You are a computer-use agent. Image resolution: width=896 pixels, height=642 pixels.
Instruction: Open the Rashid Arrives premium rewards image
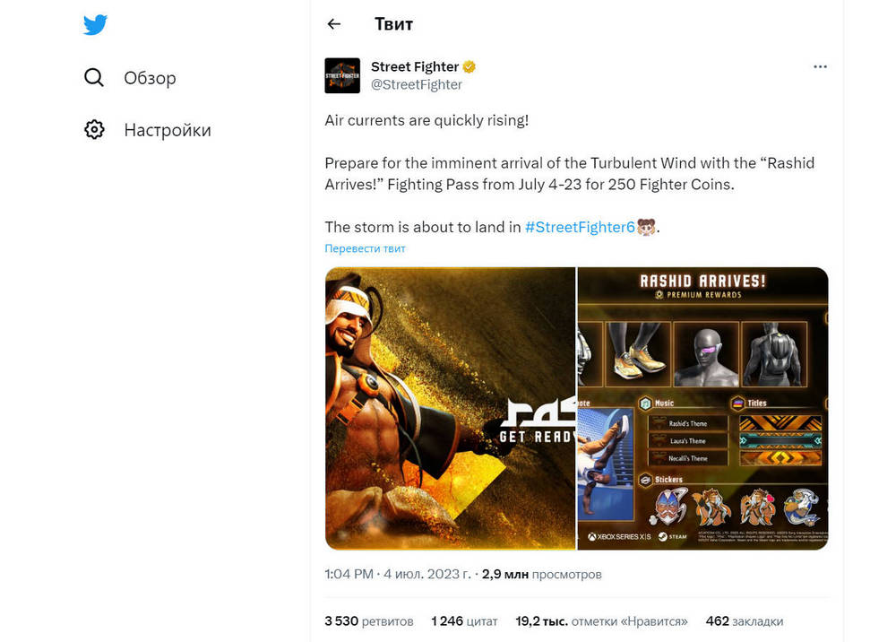[702, 408]
